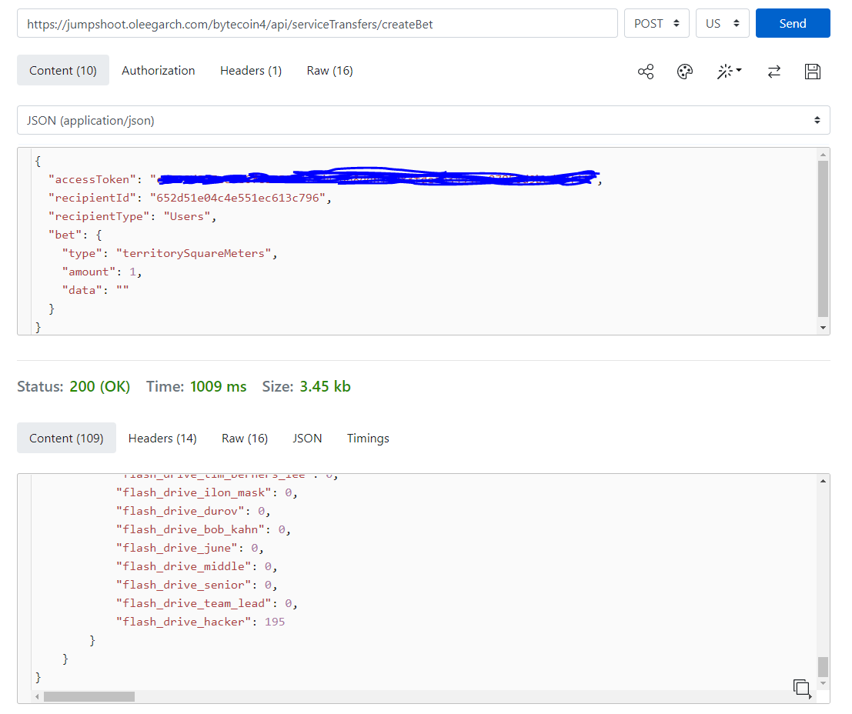This screenshot has width=852, height=714.
Task: Click the share request icon
Action: click(646, 72)
